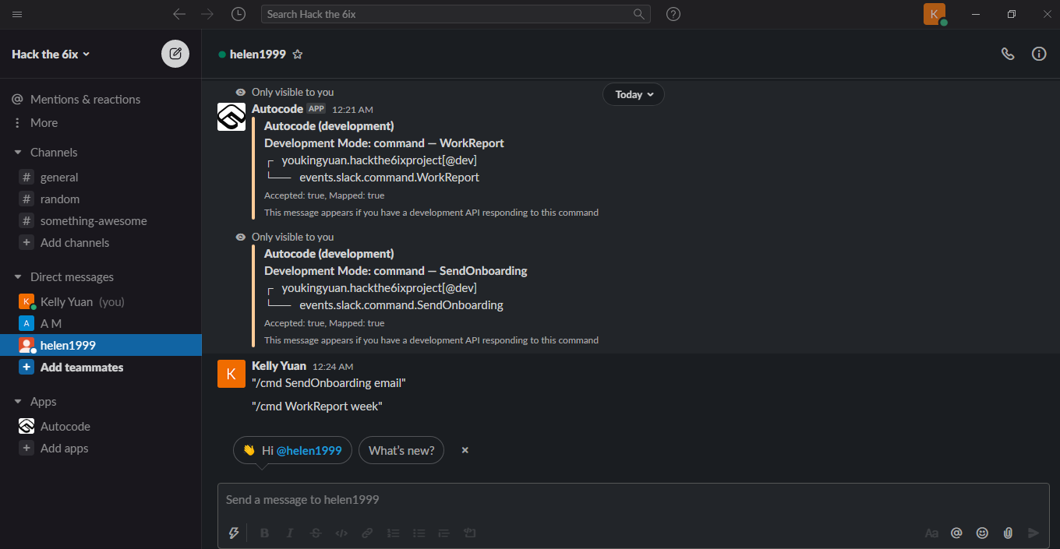Click the Autocode sender name at 12:21 AM
Image resolution: width=1060 pixels, height=549 pixels.
tap(277, 109)
